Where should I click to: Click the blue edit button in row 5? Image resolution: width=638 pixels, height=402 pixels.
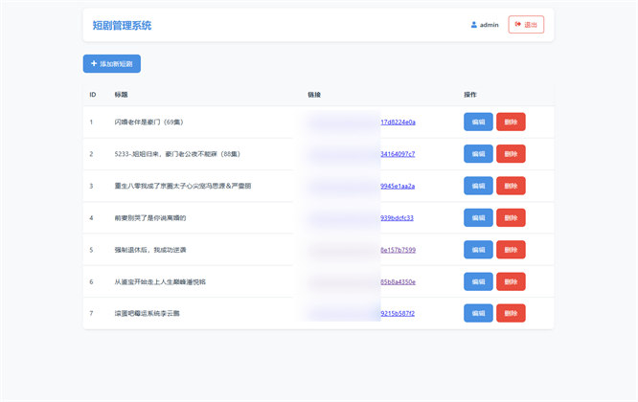pyautogui.click(x=478, y=250)
